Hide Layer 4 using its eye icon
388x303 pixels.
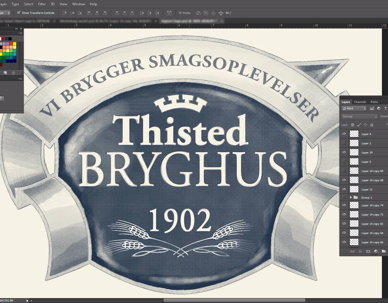[344, 134]
